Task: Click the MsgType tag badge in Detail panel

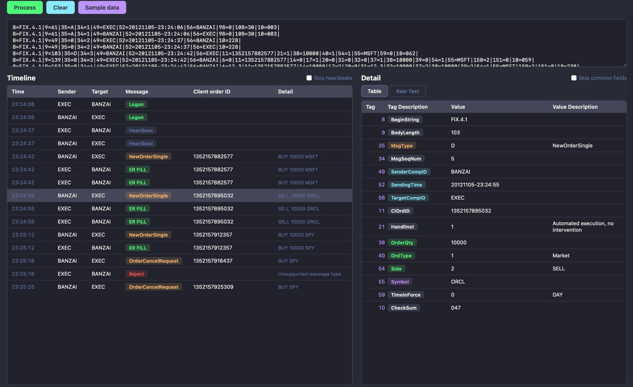Action: tap(401, 145)
